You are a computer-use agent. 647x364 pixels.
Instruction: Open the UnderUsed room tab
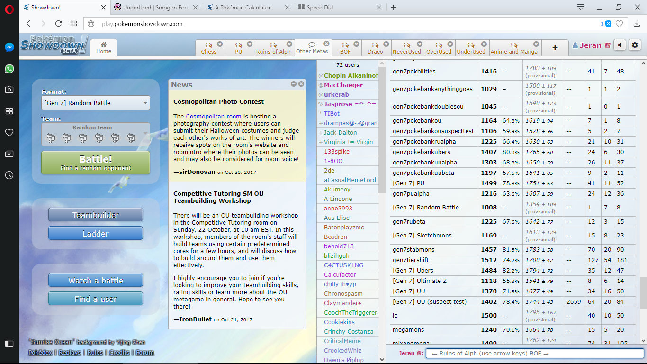tap(471, 48)
